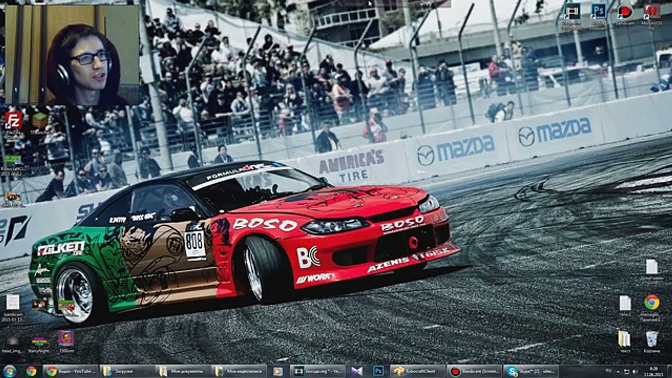Viewport: 672px width, 378px height.
Task: Open the media player taskbar icon
Action: 278,371
